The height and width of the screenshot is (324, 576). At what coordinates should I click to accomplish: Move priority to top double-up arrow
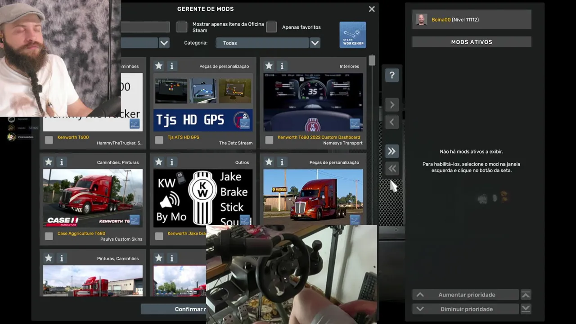(x=526, y=295)
